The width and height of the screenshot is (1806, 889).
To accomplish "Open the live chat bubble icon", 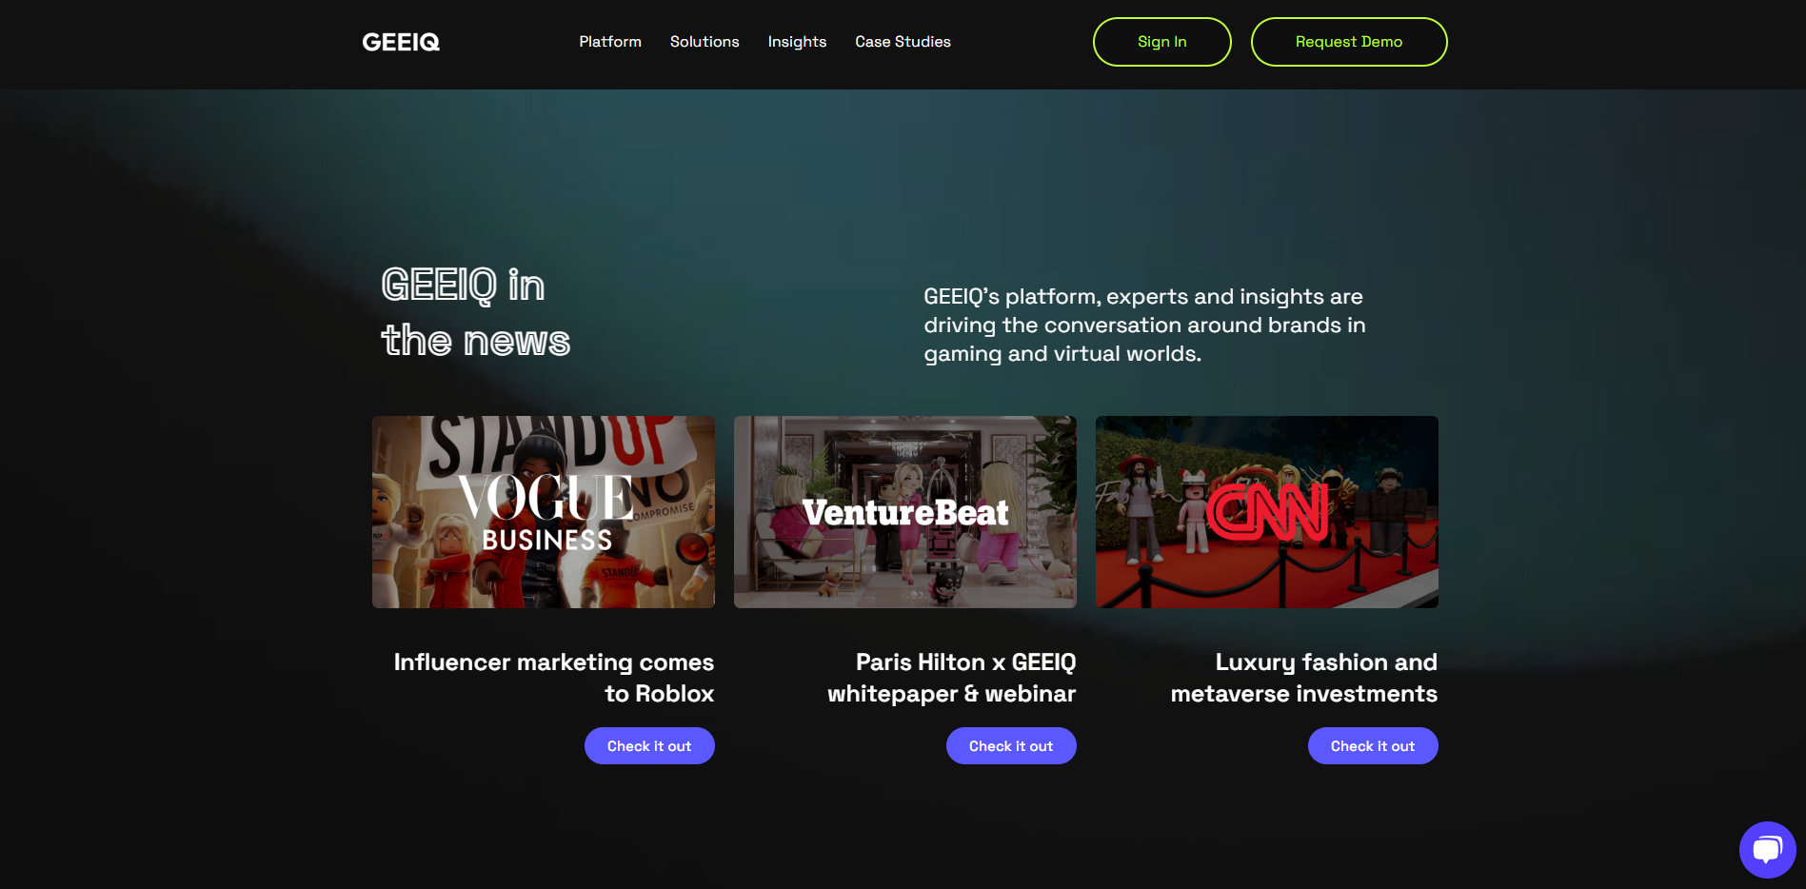I will 1767,850.
